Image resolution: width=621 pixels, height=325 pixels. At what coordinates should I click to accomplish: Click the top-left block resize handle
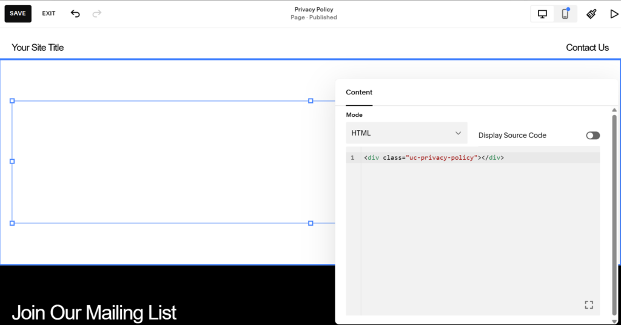[12, 101]
